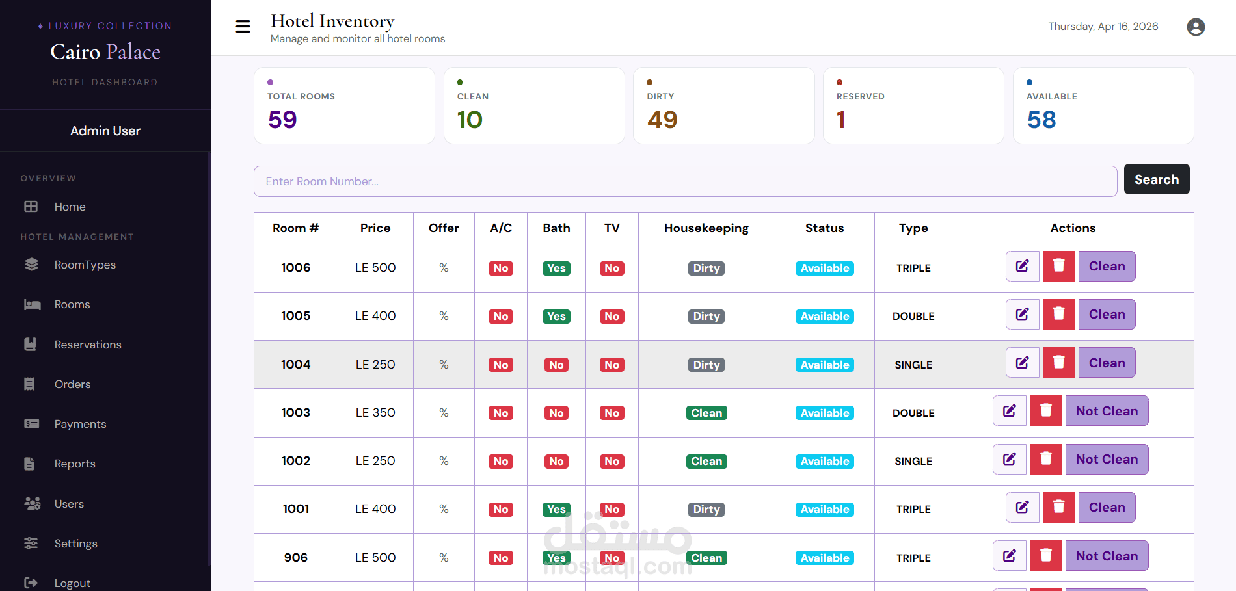The image size is (1236, 591).
Task: Delete room 906 with trash icon
Action: 1046,556
